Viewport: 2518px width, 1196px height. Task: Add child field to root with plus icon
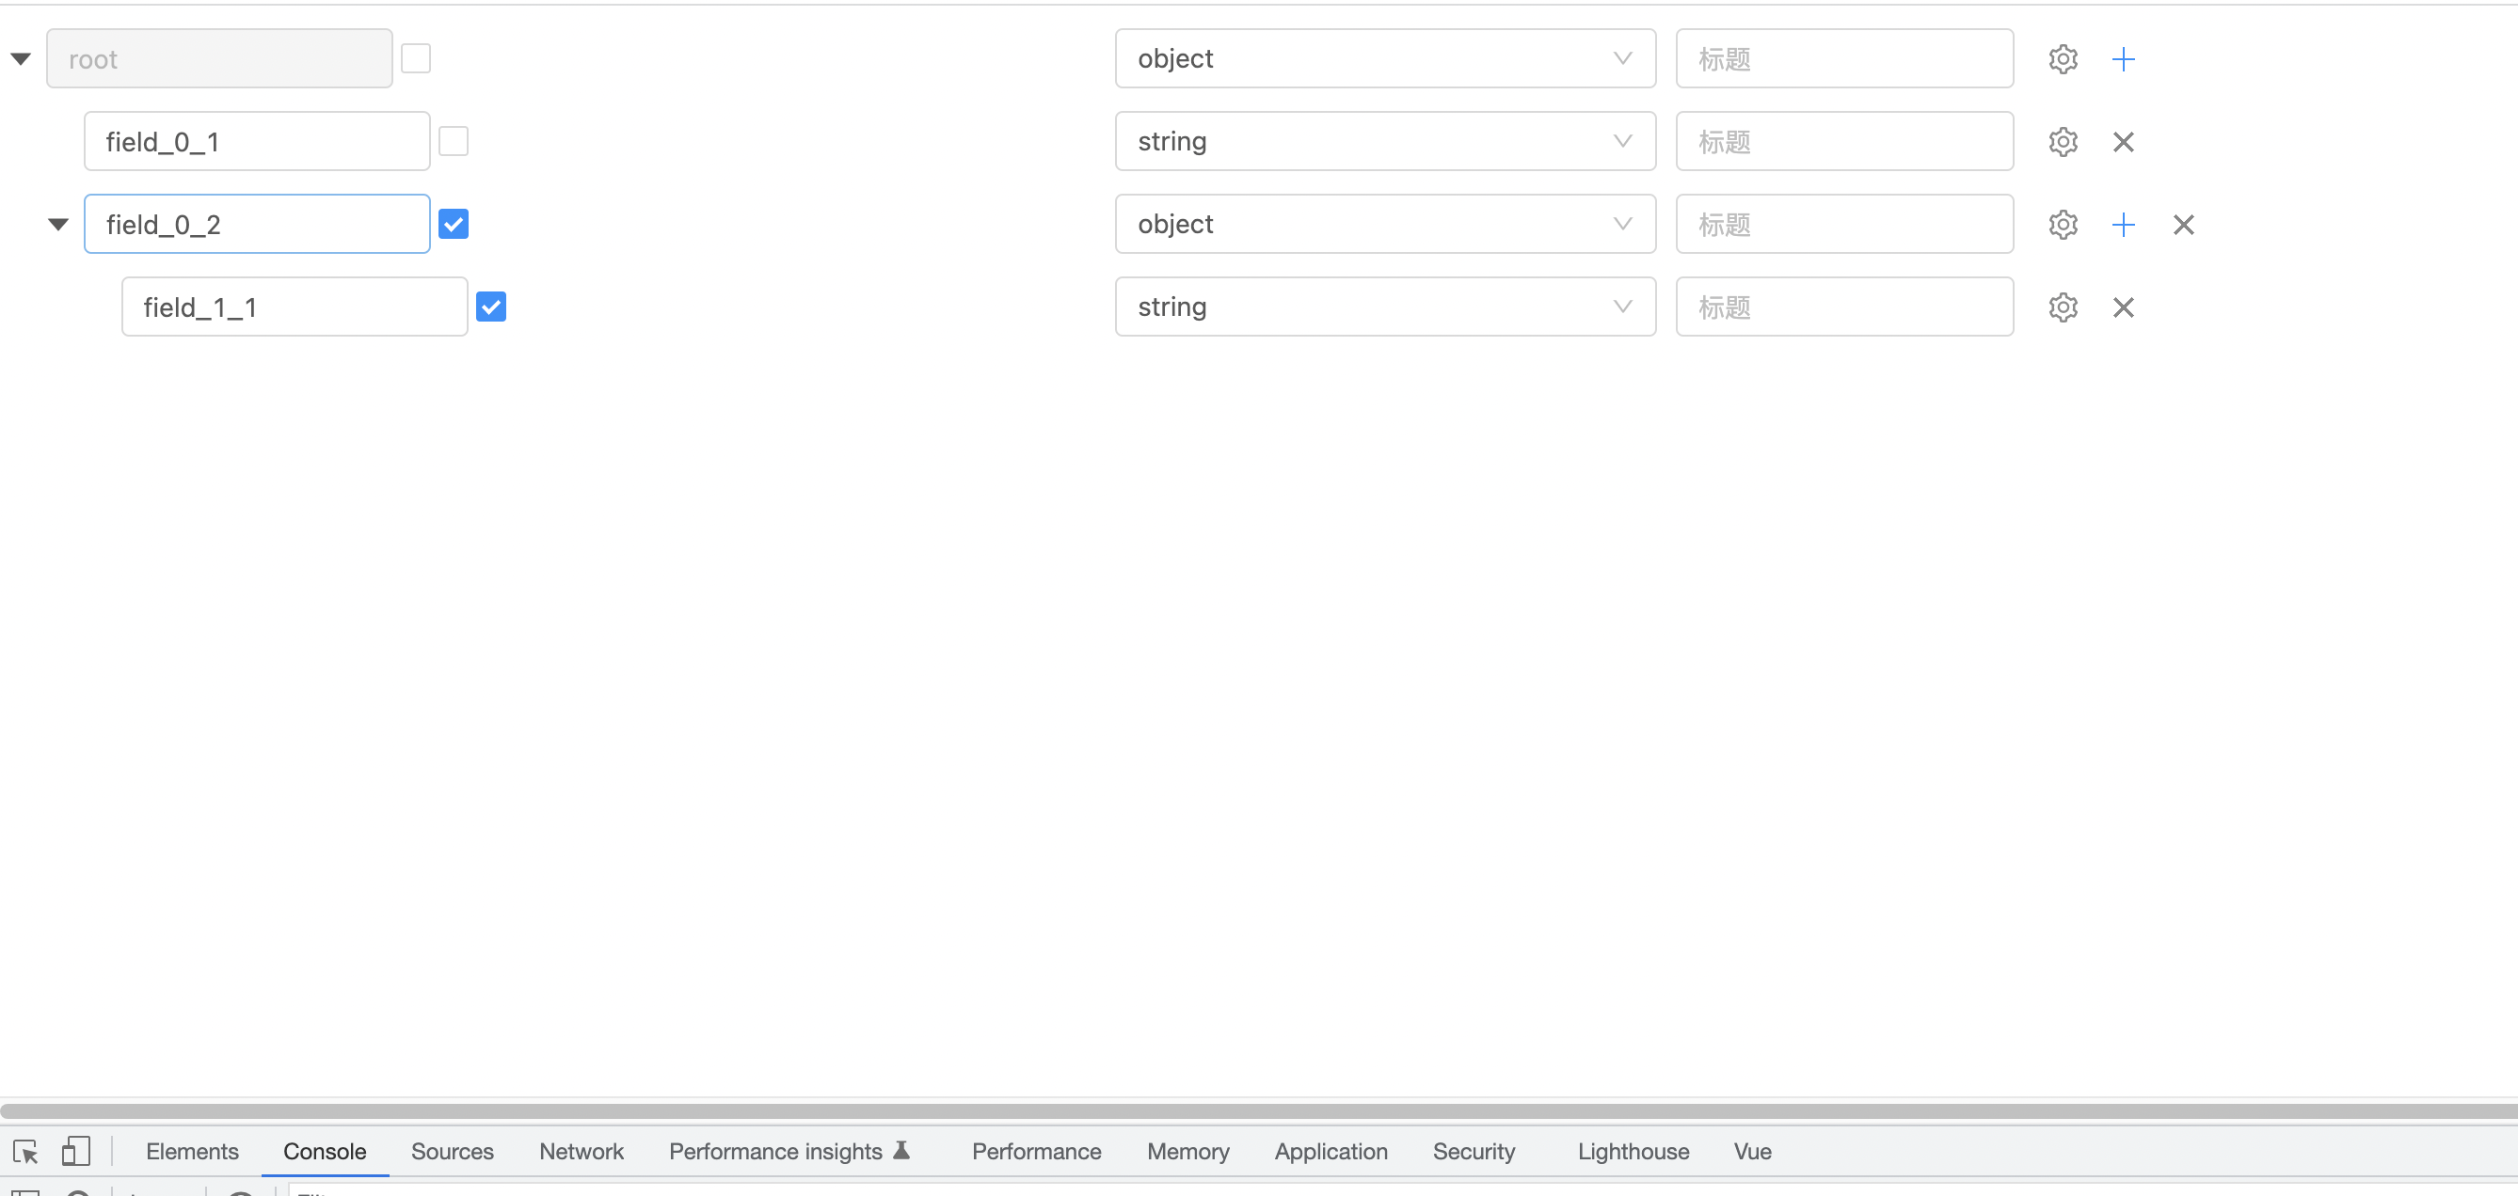tap(2122, 59)
